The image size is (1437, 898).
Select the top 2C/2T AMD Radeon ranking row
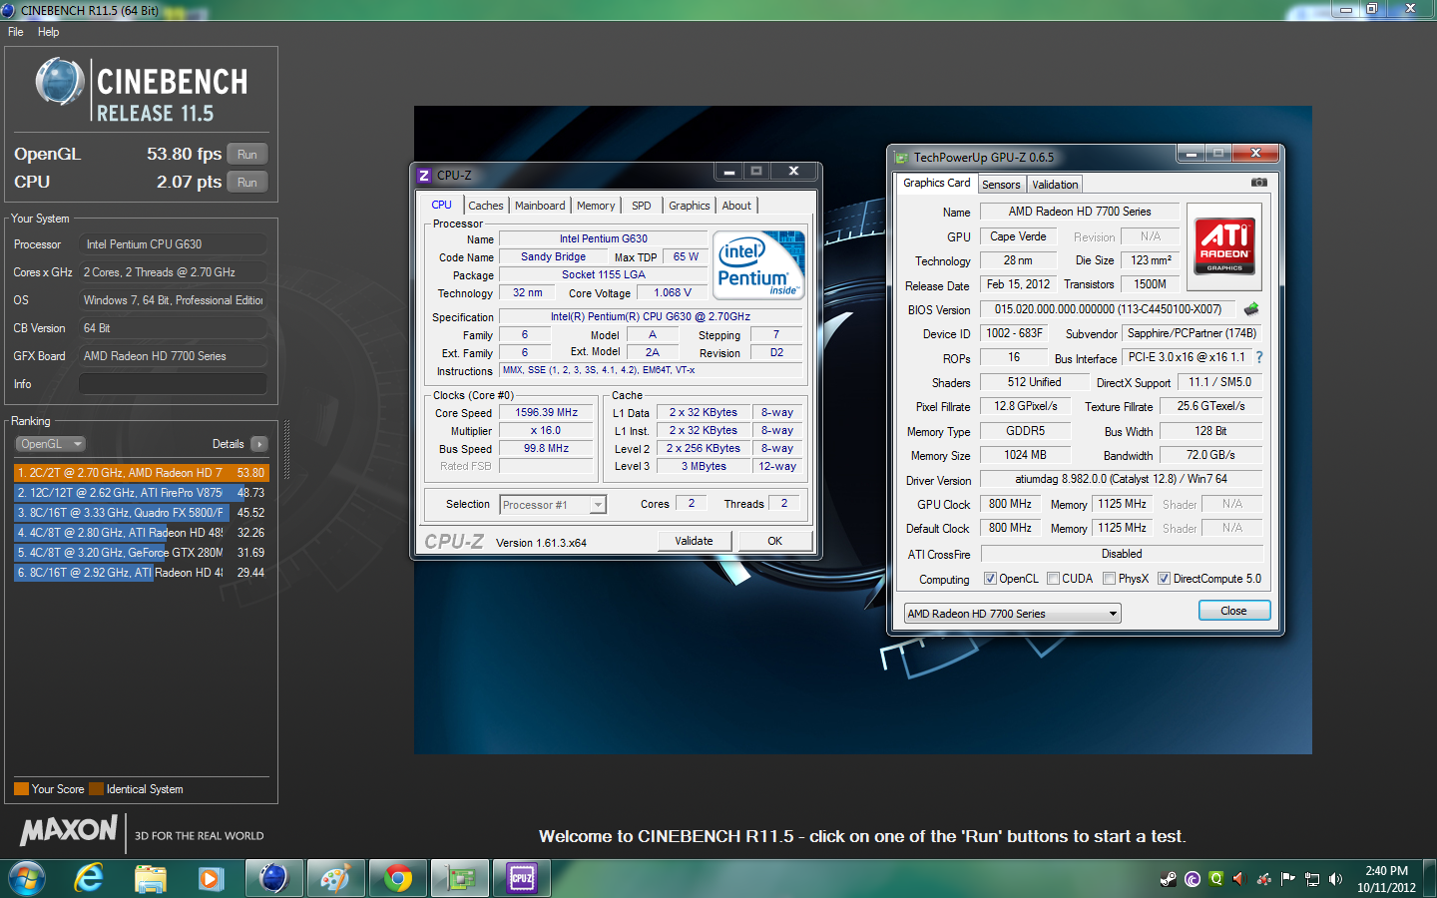pyautogui.click(x=141, y=473)
